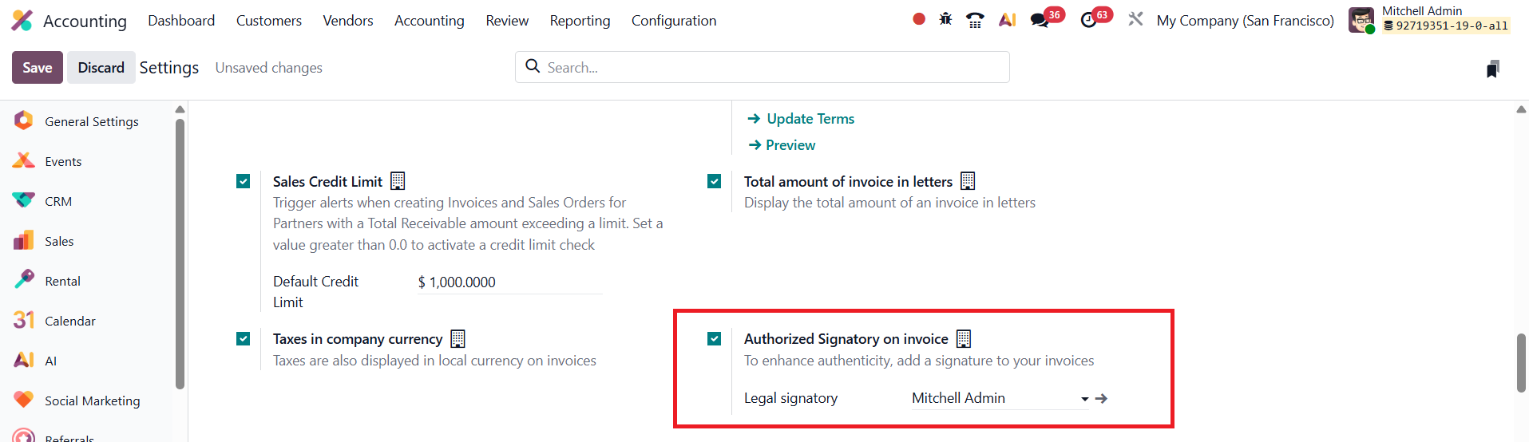1529x442 pixels.
Task: Select CRM in the settings sidebar
Action: click(x=58, y=201)
